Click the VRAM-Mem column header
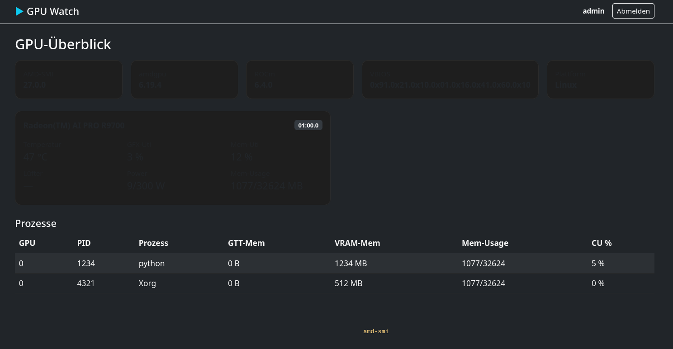 click(357, 243)
